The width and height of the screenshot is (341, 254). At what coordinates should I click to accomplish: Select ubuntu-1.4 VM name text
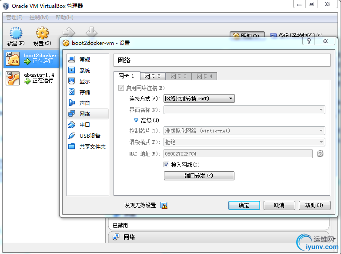pyautogui.click(x=39, y=75)
